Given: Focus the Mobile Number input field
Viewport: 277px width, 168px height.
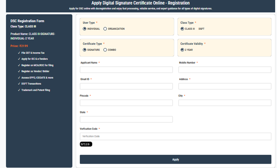Looking at the screenshot, I should 225,70.
